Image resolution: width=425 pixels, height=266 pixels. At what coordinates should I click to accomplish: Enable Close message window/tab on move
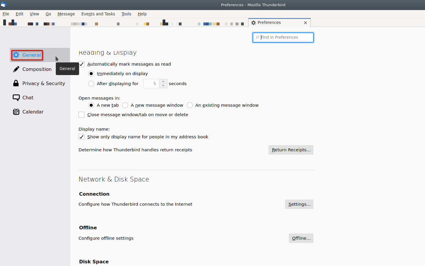pyautogui.click(x=82, y=115)
